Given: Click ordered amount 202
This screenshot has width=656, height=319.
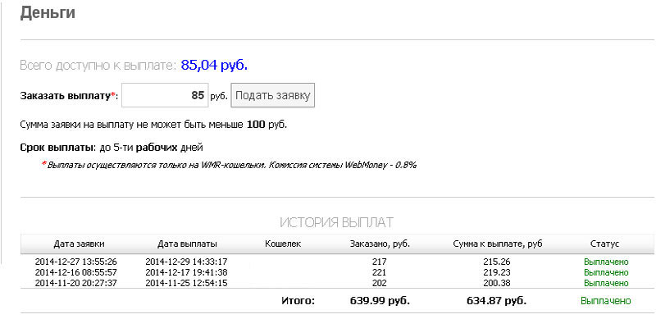Looking at the screenshot, I should (380, 283).
